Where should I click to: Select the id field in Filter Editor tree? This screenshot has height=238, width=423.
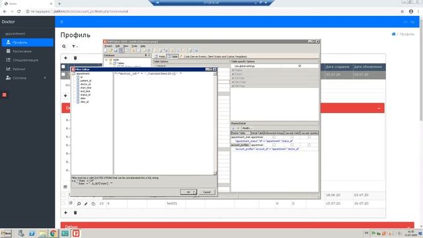tap(81, 77)
